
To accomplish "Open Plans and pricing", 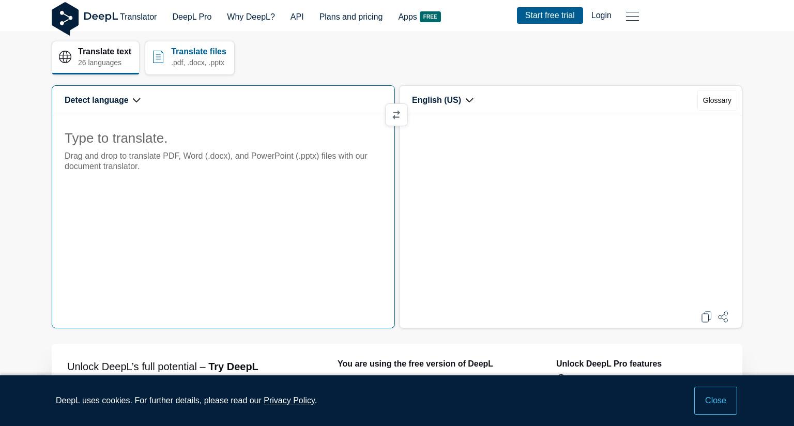I will (x=351, y=17).
